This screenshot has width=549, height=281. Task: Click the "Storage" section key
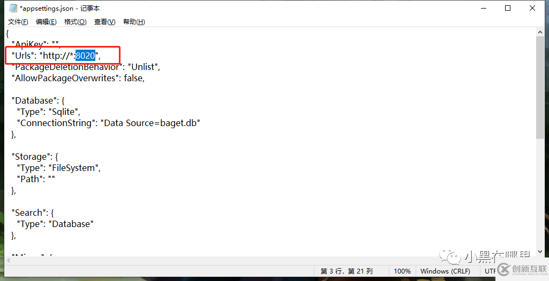point(31,157)
